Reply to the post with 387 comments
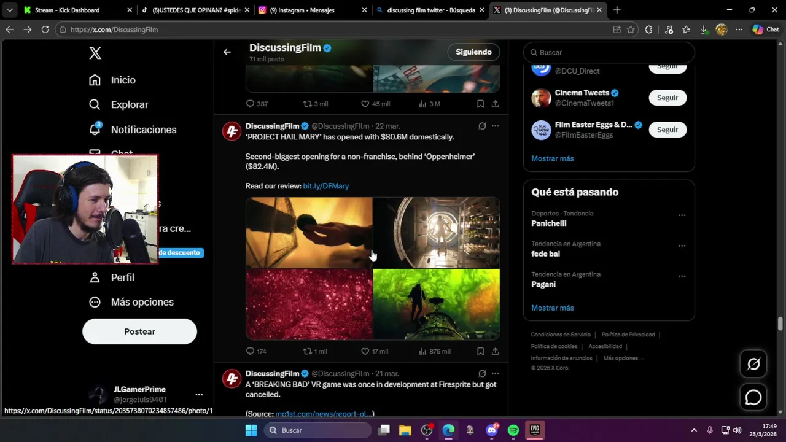Viewport: 786px width, 442px height. pos(250,104)
